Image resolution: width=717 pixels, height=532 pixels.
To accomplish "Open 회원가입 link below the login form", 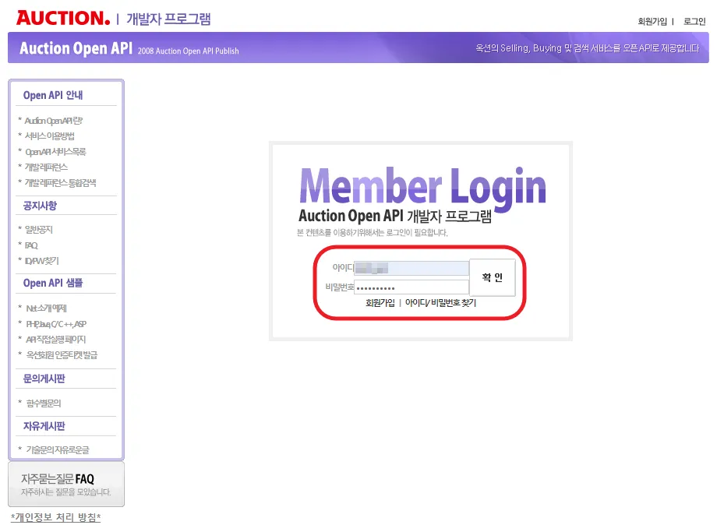I will 380,302.
